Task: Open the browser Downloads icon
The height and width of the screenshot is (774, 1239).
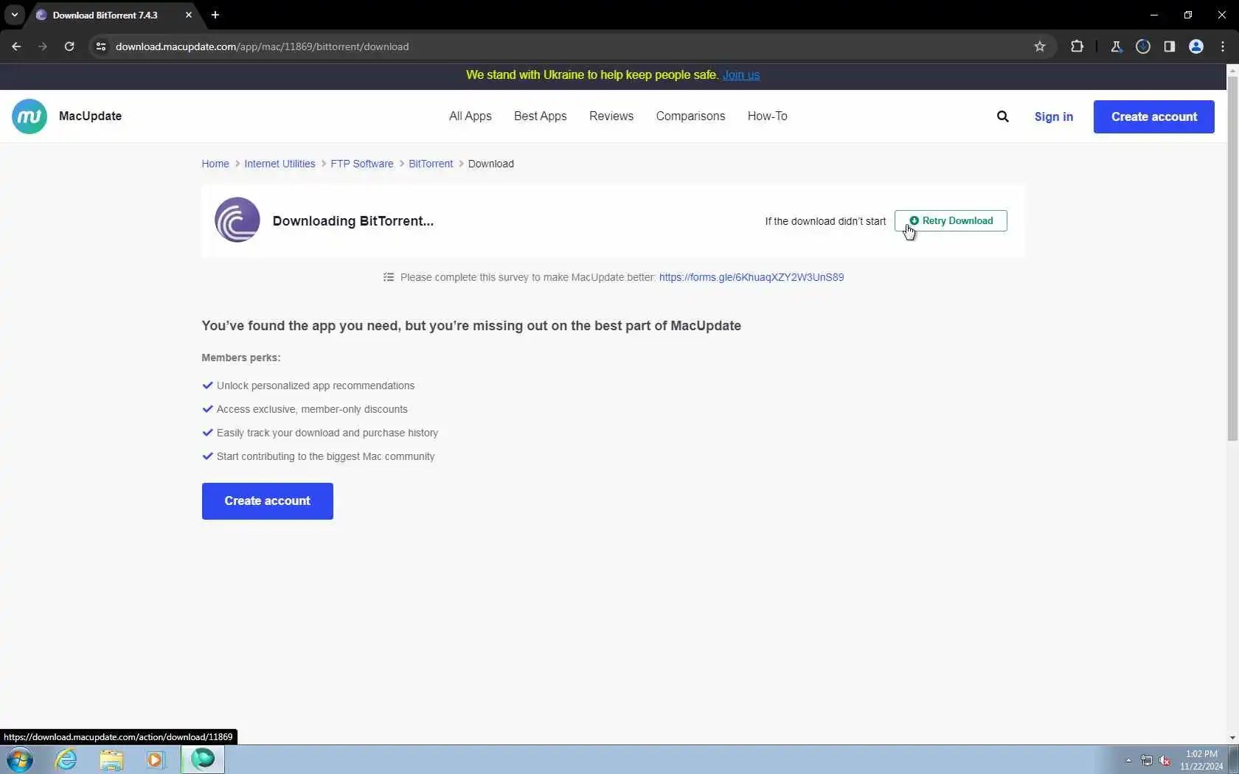Action: pos(1143,46)
